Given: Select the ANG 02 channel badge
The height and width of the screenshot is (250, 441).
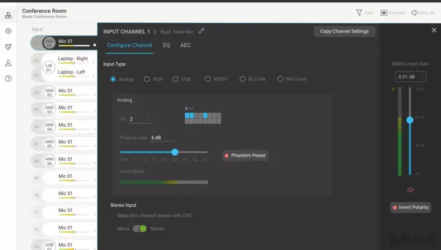Looking at the screenshot, I should (x=49, y=92).
